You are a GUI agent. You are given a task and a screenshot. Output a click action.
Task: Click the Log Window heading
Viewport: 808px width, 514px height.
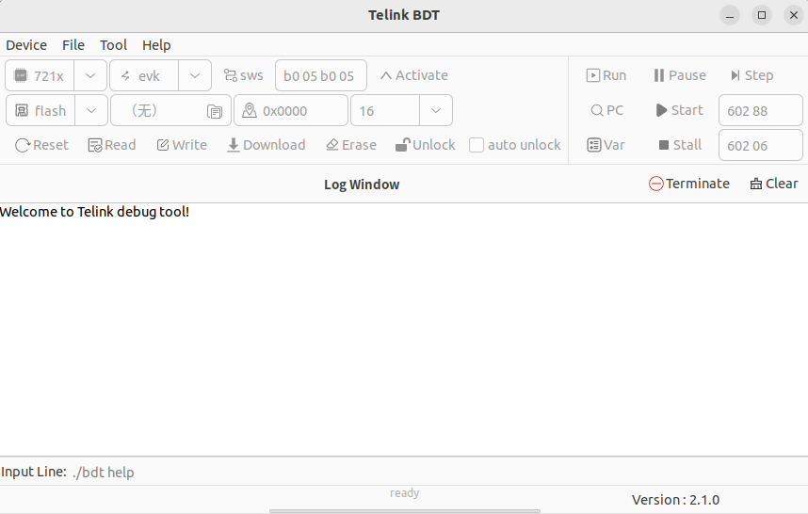[362, 185]
